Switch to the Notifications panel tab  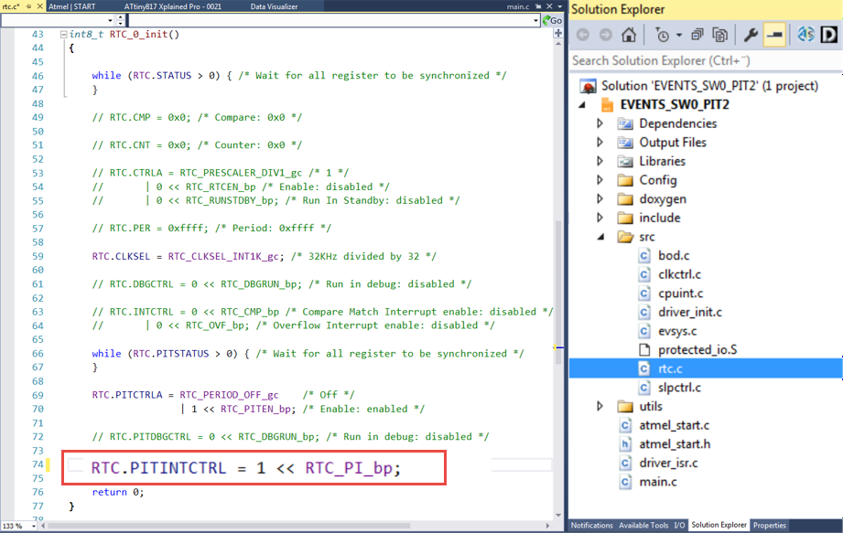tap(592, 526)
